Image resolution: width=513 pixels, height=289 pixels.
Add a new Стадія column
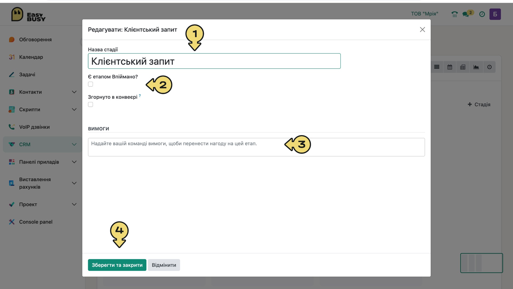479,104
